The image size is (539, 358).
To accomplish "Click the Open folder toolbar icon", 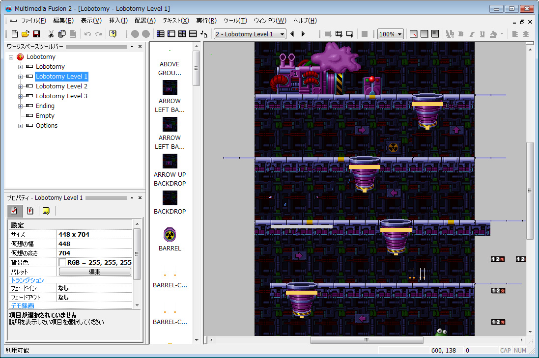I will (x=25, y=34).
